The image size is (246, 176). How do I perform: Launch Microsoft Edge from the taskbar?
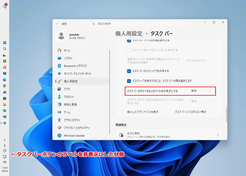click(5, 80)
